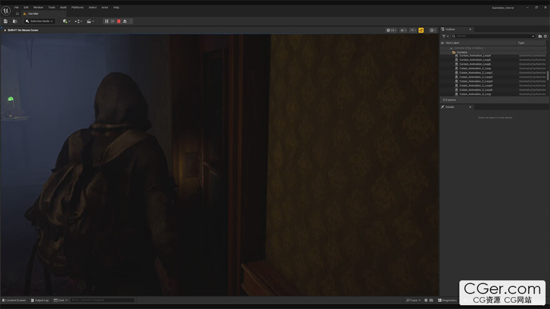
Task: Open the Blueprints dropdown in toolbar
Action: pos(78,21)
